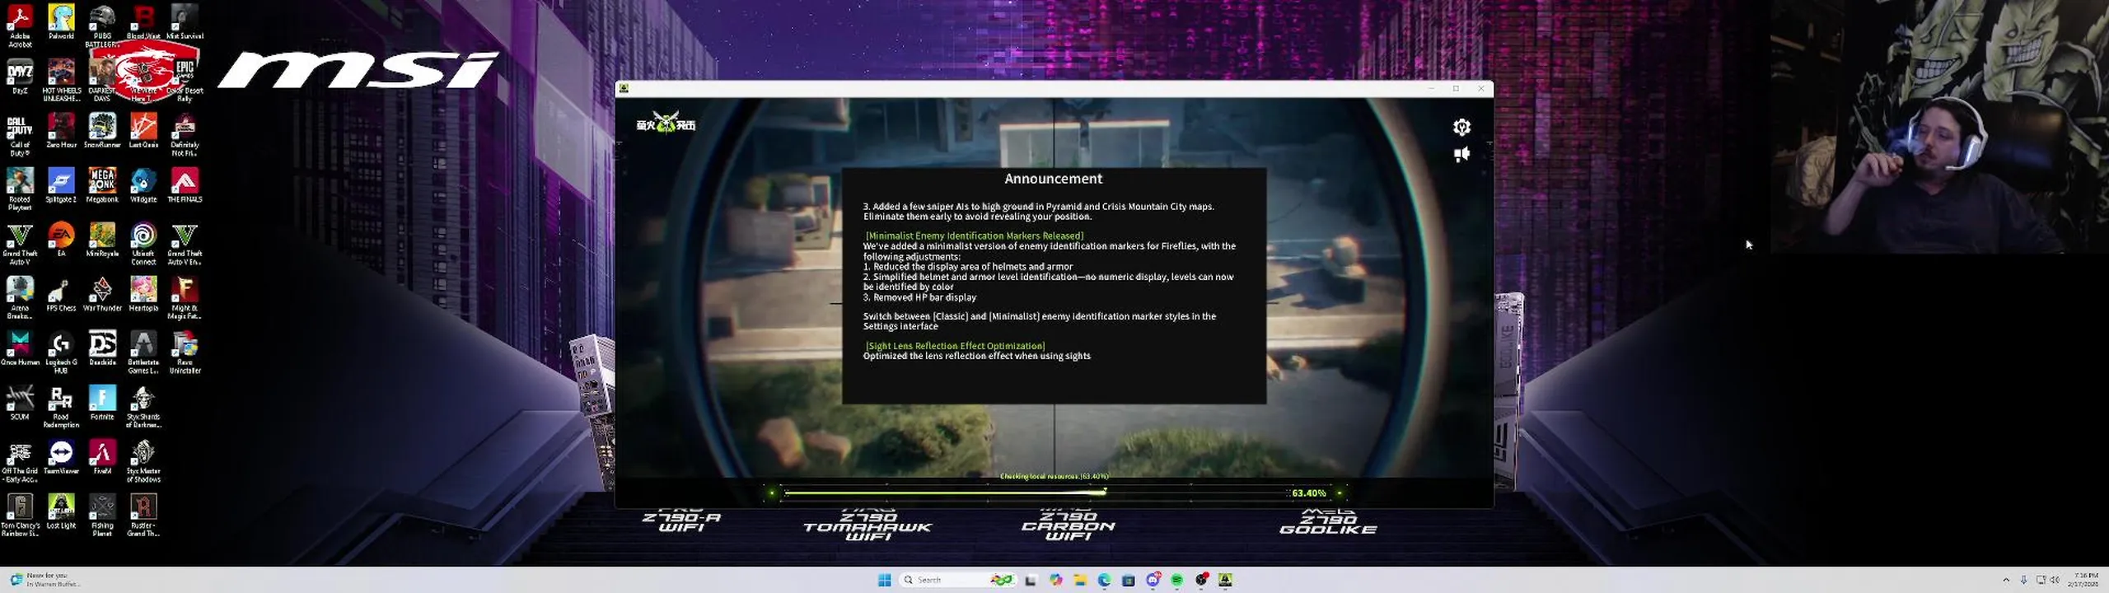This screenshot has height=593, width=2109.
Task: Open Tom Clancy's Rainbow Six desktop shortcut
Action: click(x=20, y=516)
